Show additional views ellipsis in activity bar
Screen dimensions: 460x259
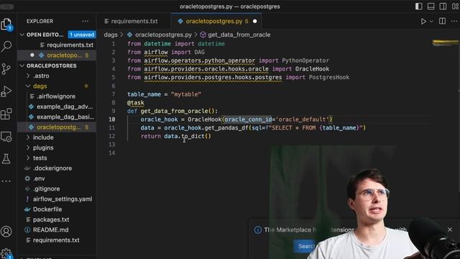pyautogui.click(x=6, y=181)
